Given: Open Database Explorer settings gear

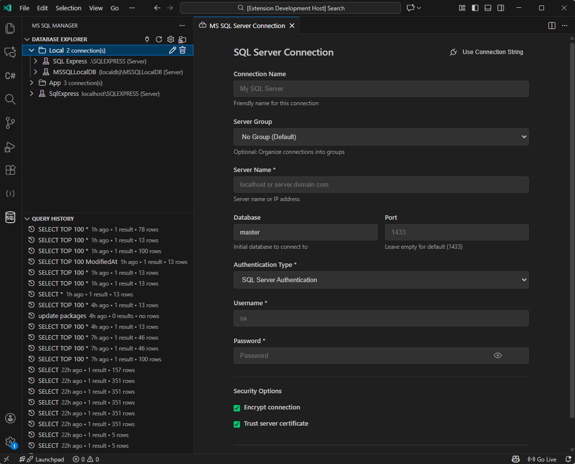Looking at the screenshot, I should pyautogui.click(x=171, y=39).
